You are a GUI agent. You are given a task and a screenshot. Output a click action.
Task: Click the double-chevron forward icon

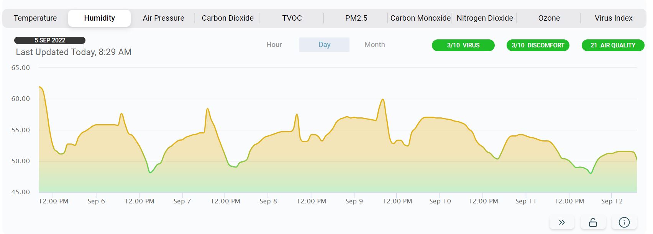(x=562, y=223)
